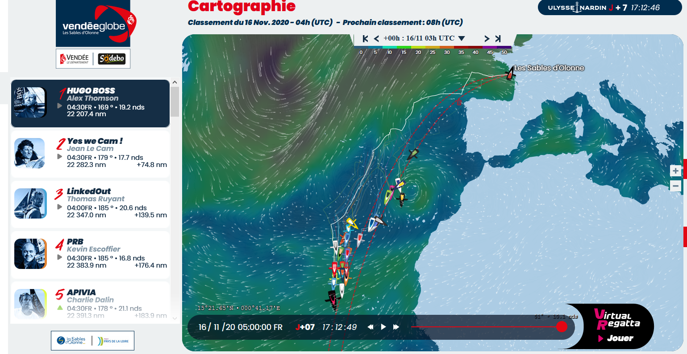Click the trend arrow on PRB row
Image resolution: width=687 pixels, height=354 pixels.
pyautogui.click(x=60, y=257)
